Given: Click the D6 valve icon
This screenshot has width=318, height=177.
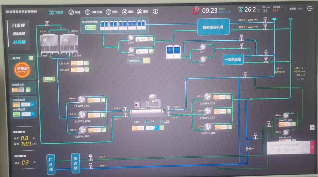Looking at the screenshot, I should (245, 75).
